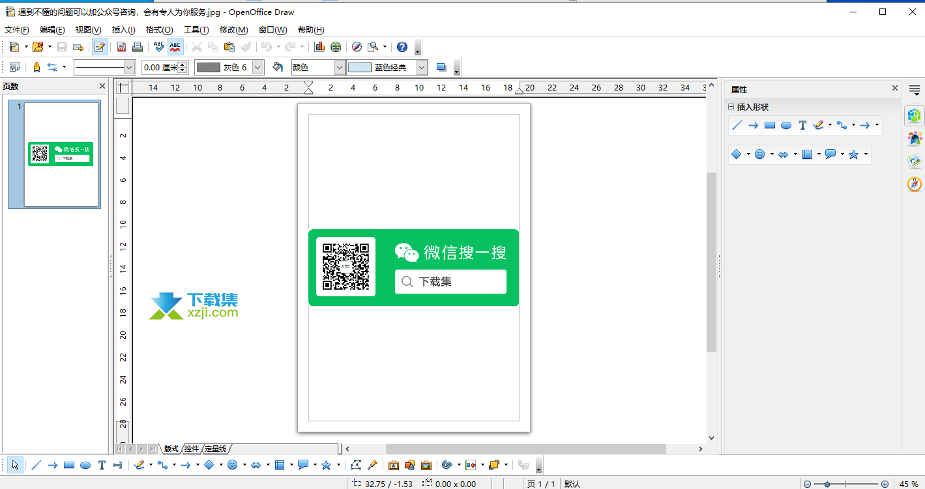Toggle Edit File mode button
This screenshot has width=925, height=489.
[100, 47]
